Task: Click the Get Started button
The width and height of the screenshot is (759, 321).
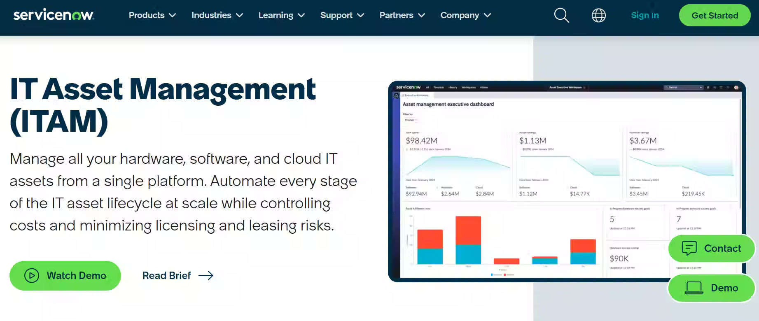Action: click(715, 15)
